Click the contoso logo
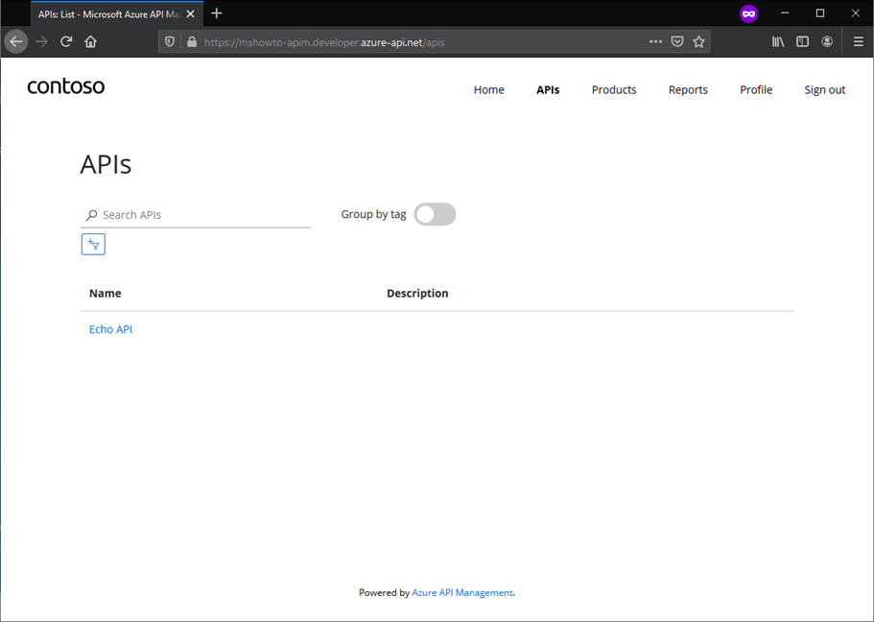Viewport: 874px width, 622px height. [x=66, y=85]
